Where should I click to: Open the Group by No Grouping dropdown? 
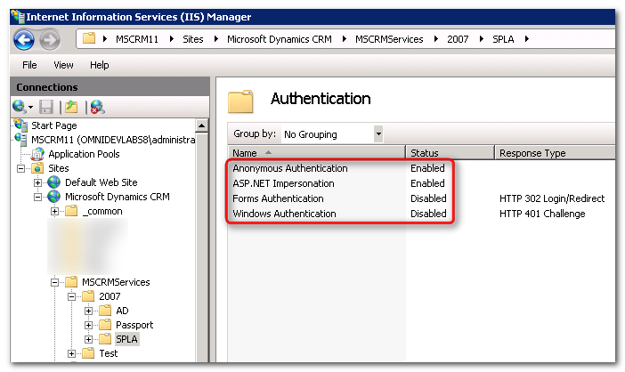coord(378,133)
